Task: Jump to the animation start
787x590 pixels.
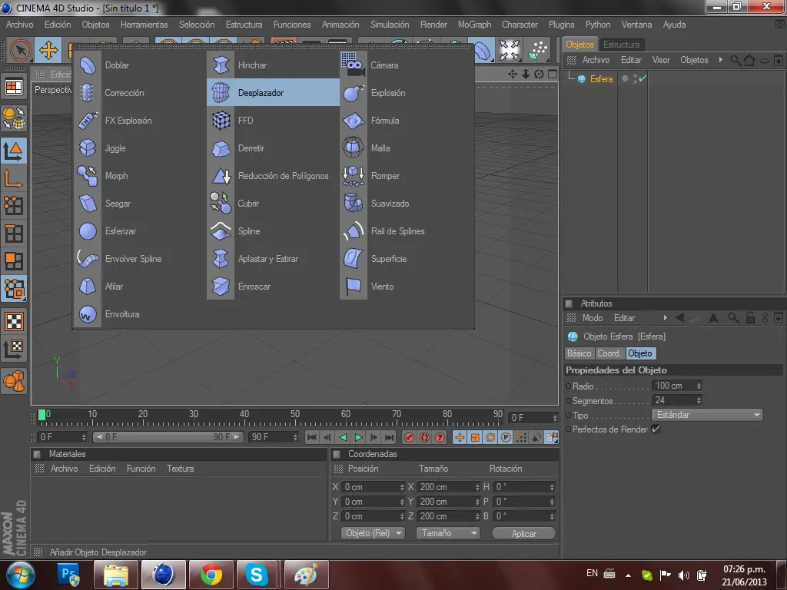Action: [312, 437]
